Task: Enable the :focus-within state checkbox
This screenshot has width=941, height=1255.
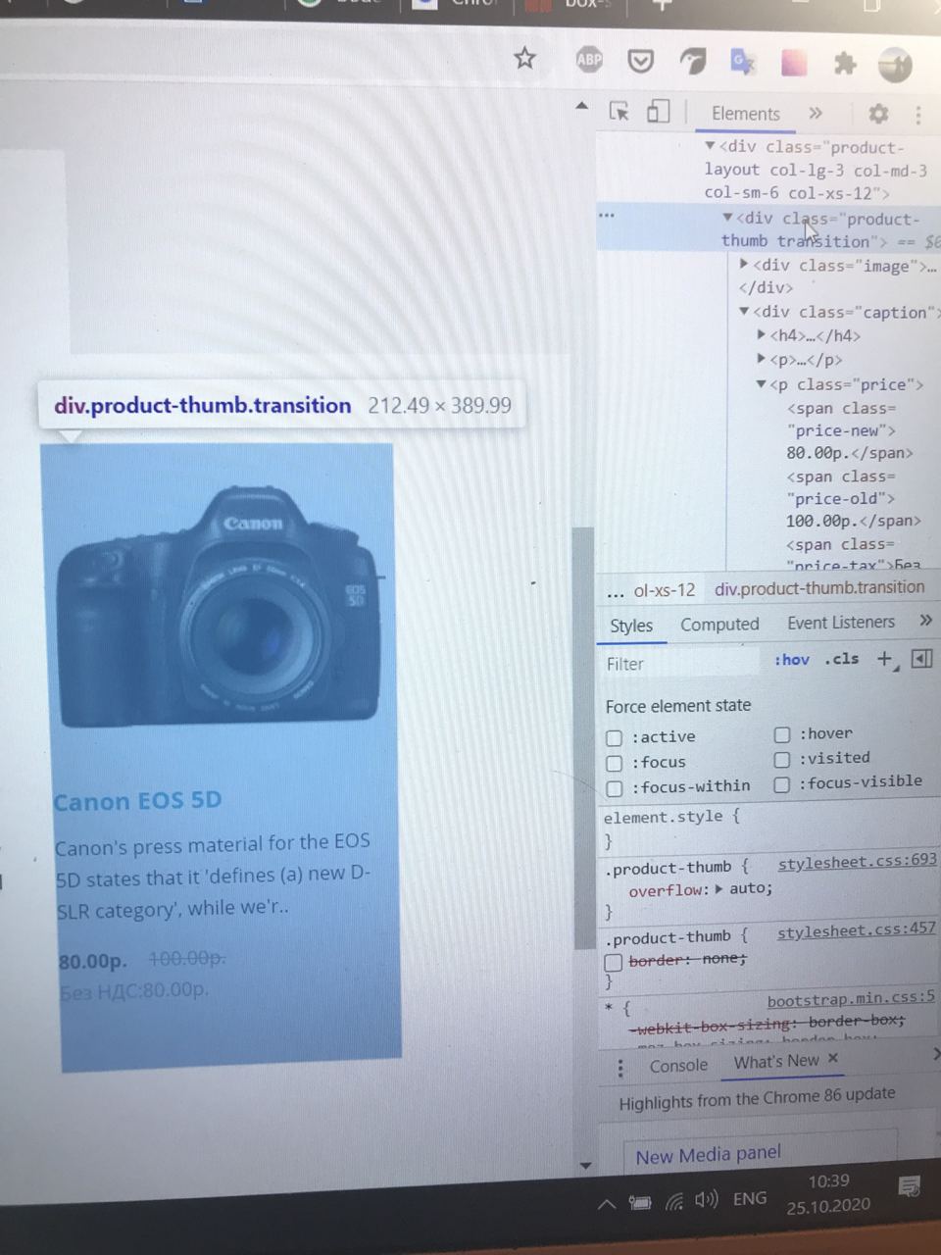Action: [x=614, y=789]
